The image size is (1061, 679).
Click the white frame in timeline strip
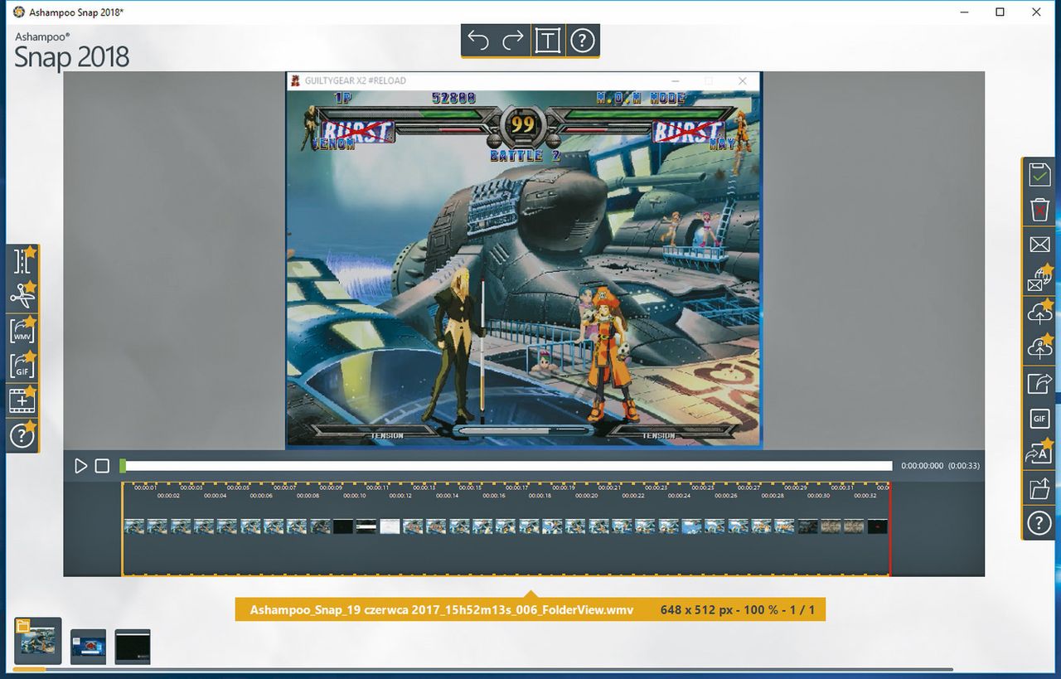pyautogui.click(x=390, y=526)
